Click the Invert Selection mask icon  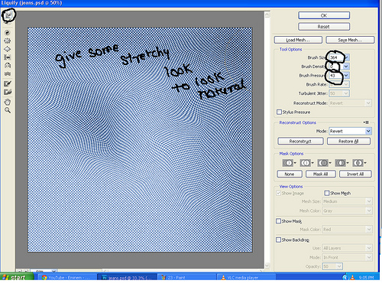pyautogui.click(x=359, y=163)
